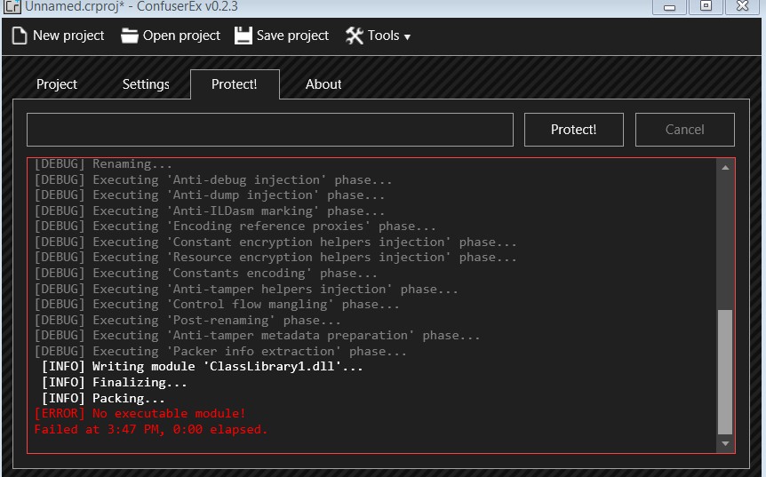
Task: Close the ConfuserEx window
Action: pos(743,6)
